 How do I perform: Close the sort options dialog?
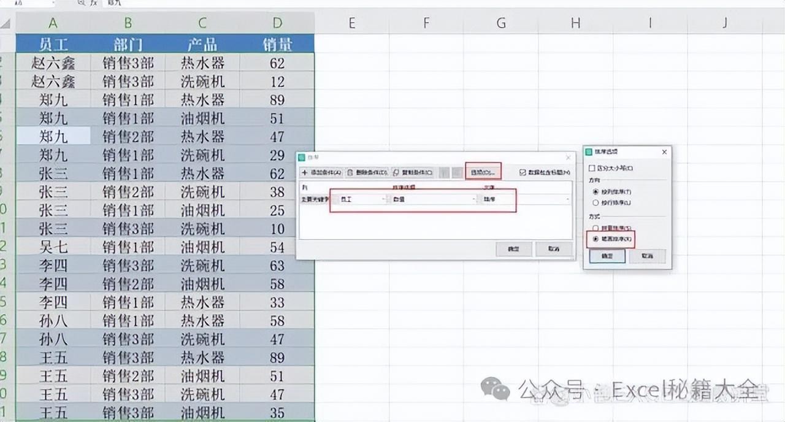[664, 152]
